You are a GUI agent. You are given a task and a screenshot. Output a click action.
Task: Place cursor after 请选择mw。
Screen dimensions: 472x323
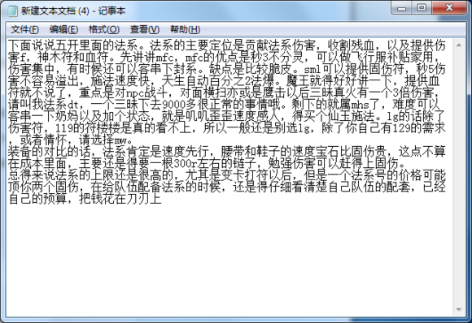coord(133,140)
